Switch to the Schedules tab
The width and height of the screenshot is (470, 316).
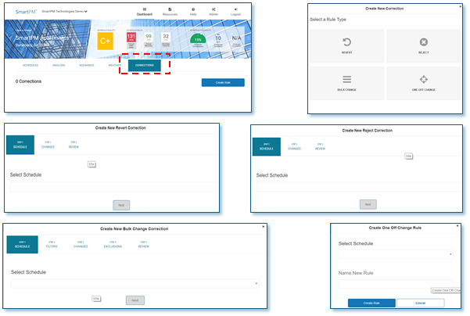30,66
